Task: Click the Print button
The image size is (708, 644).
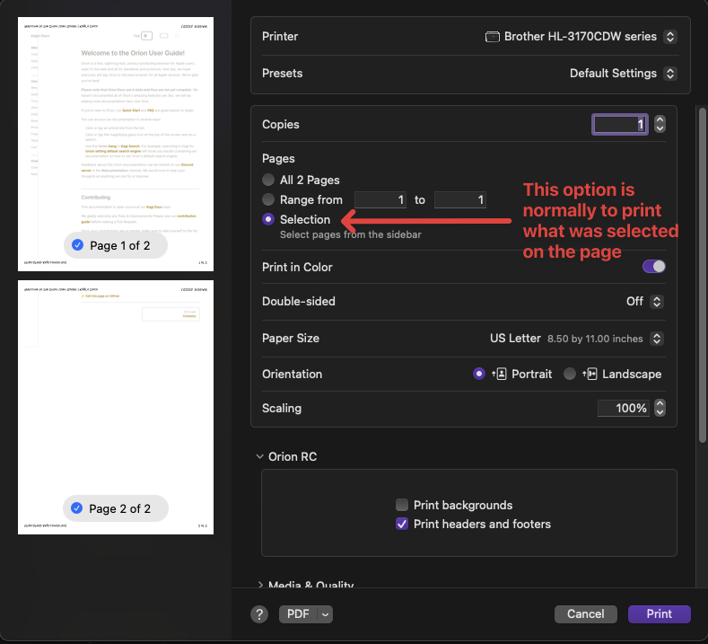Action: point(659,614)
